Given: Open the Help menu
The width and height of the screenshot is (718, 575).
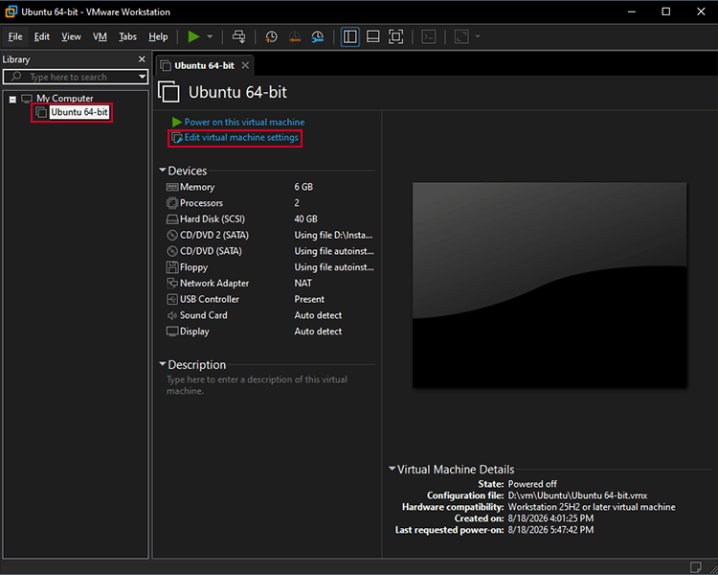Looking at the screenshot, I should pyautogui.click(x=158, y=36).
